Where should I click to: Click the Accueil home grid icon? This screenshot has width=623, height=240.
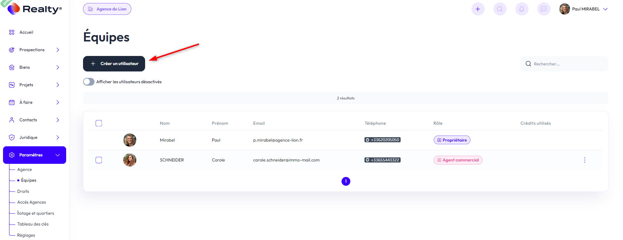pos(12,32)
